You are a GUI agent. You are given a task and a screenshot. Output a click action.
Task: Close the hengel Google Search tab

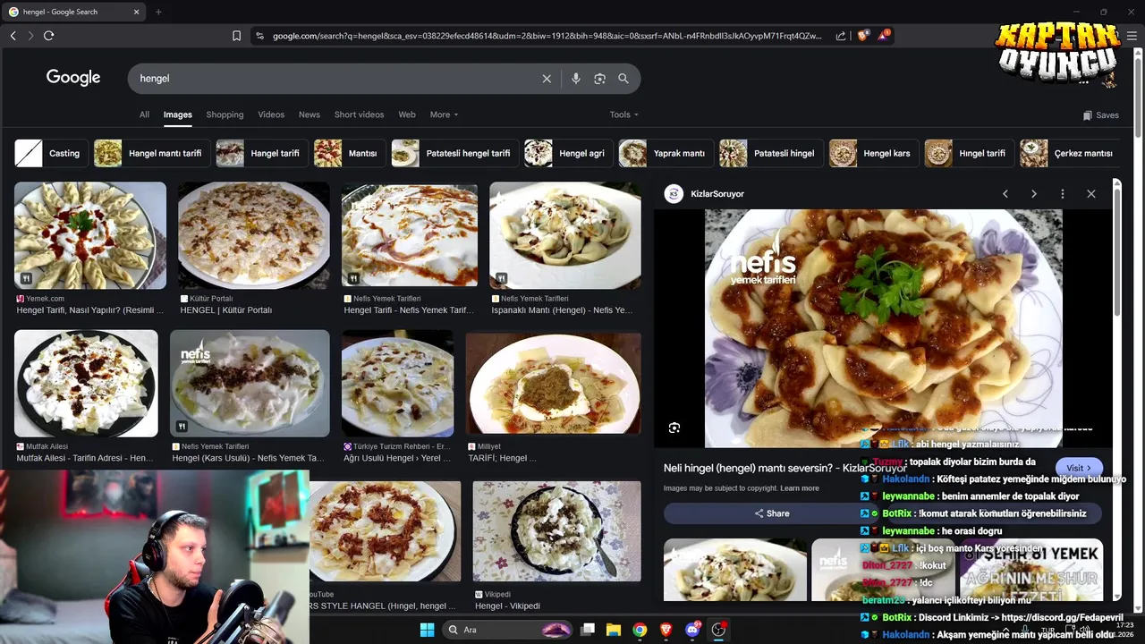[137, 12]
